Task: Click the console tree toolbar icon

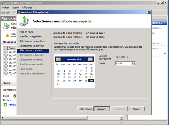Action: coord(14,13)
